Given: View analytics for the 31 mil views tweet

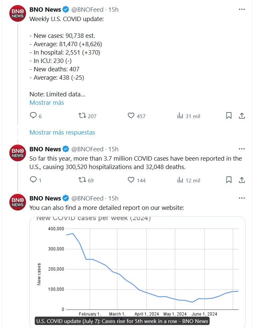Looking at the screenshot, I should coord(180,116).
